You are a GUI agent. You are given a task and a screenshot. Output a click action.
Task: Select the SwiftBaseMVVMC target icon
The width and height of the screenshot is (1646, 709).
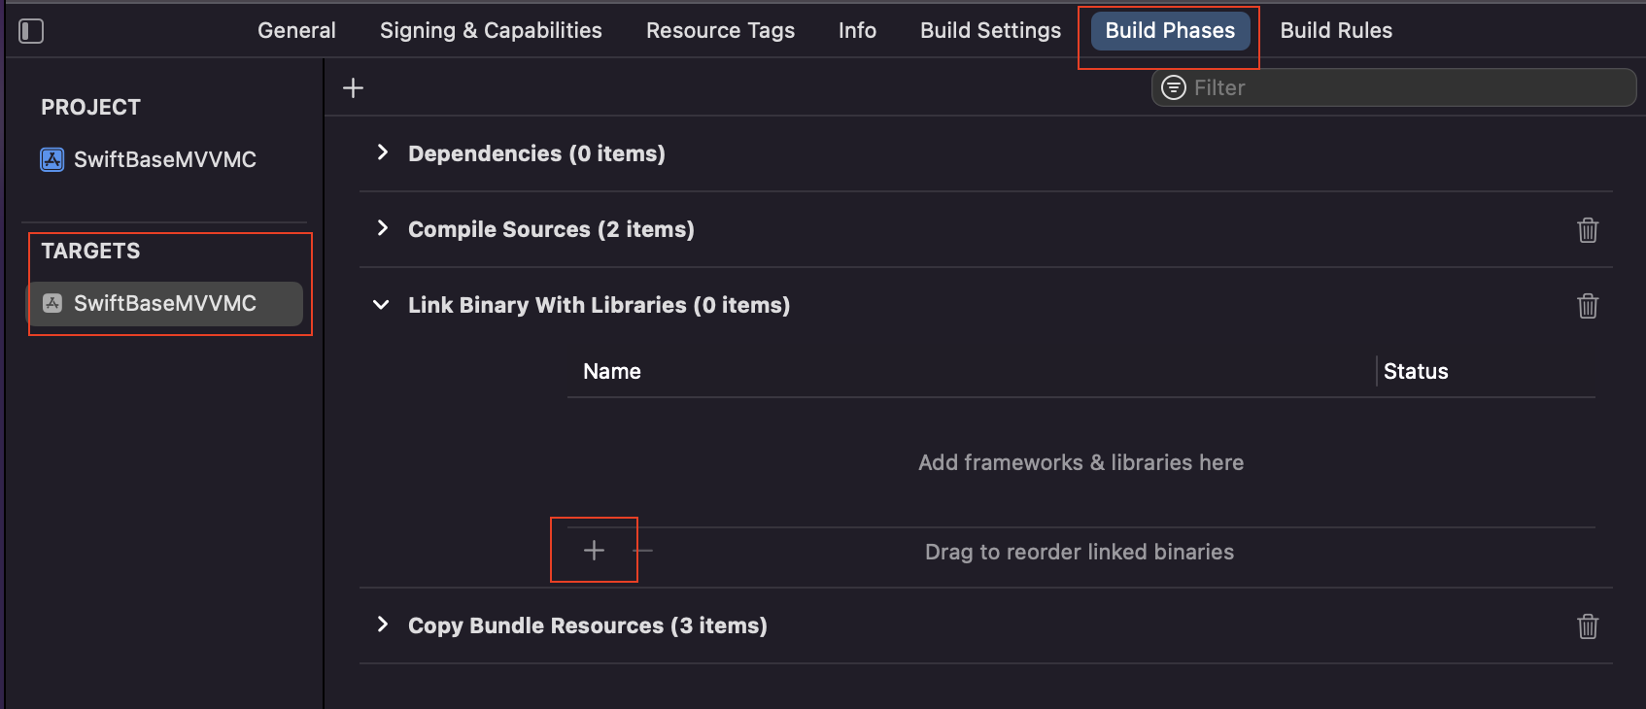(x=52, y=303)
